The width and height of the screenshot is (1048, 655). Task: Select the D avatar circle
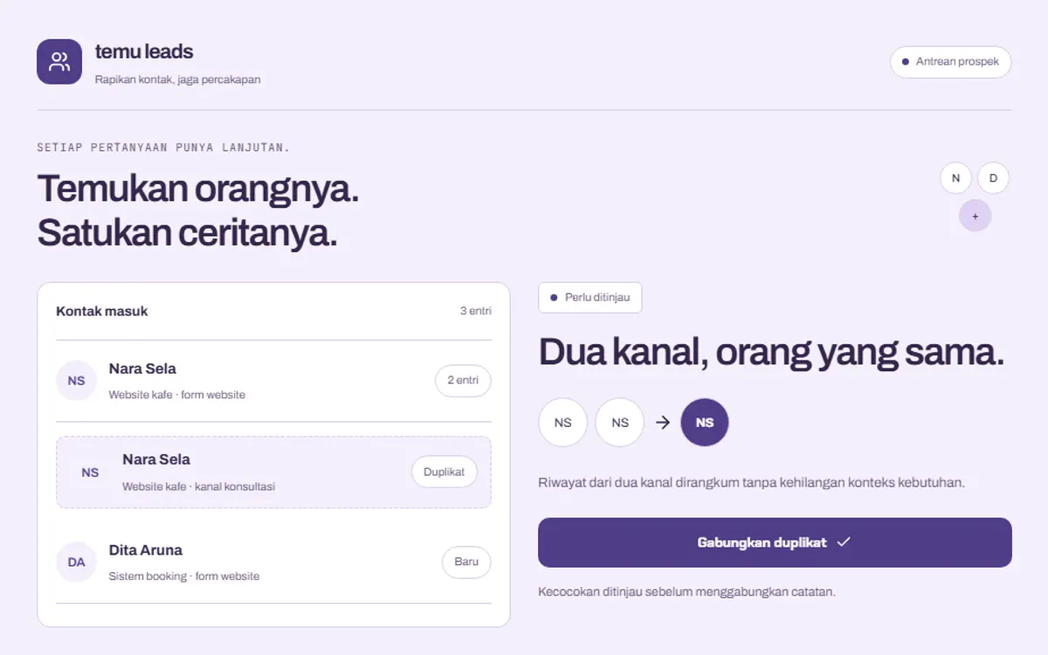click(x=993, y=178)
